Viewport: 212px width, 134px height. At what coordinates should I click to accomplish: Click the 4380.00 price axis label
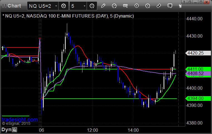(x=194, y=123)
